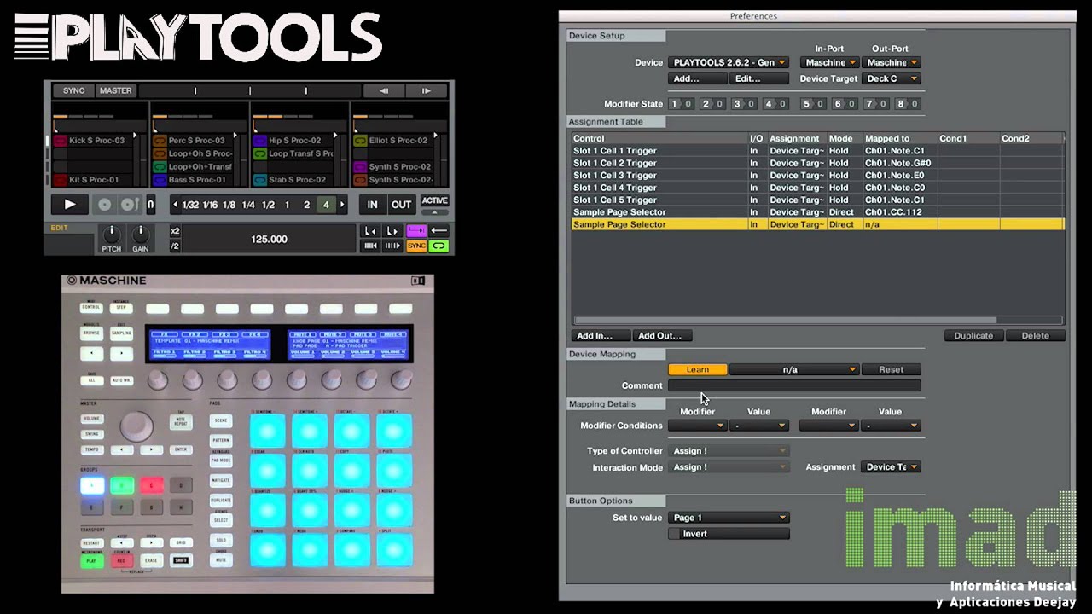
Task: Toggle the MASTER button in deck header
Action: (115, 90)
